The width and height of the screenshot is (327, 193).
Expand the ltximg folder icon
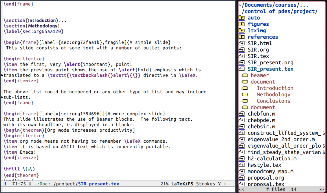[x=242, y=30]
